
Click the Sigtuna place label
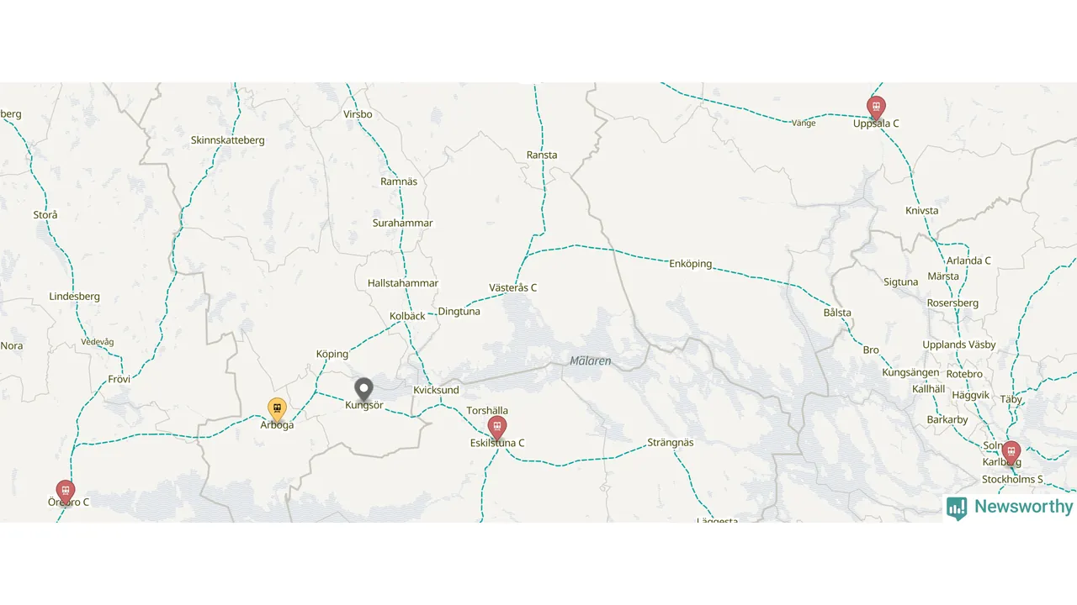point(901,282)
